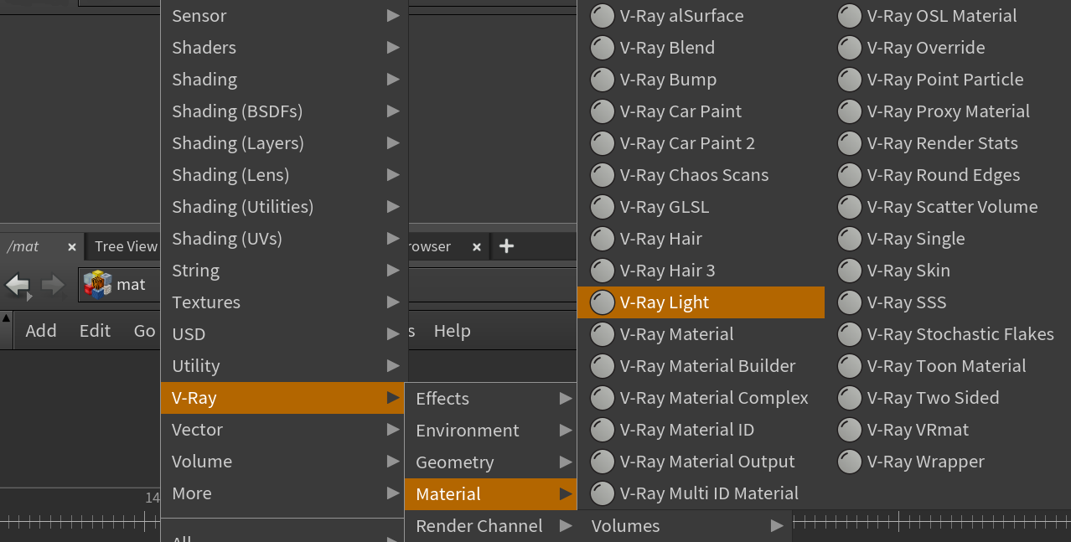Click the V-Ray Material Complex icon
The image size is (1071, 542).
603,398
